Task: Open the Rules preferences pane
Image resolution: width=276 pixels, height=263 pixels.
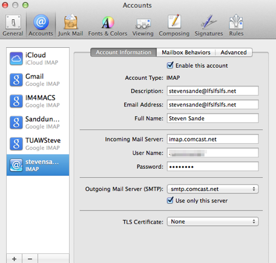Action: [236, 25]
